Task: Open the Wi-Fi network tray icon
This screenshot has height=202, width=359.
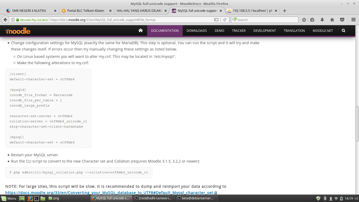Action: pos(336,198)
